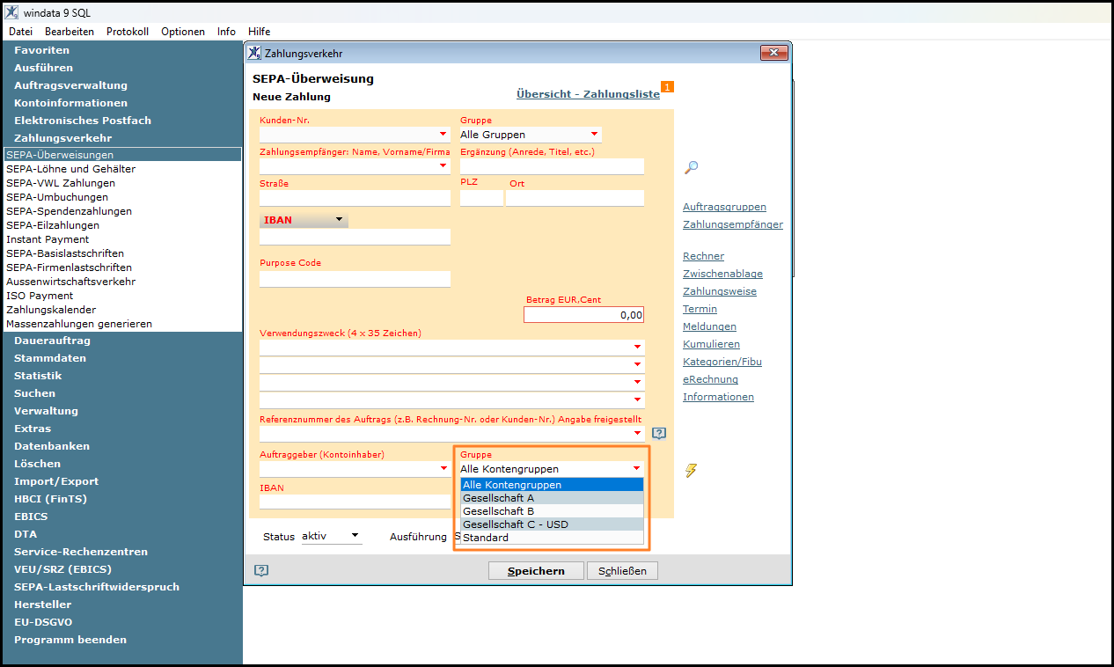Expand the Alle Gruppen dropdown

[595, 135]
